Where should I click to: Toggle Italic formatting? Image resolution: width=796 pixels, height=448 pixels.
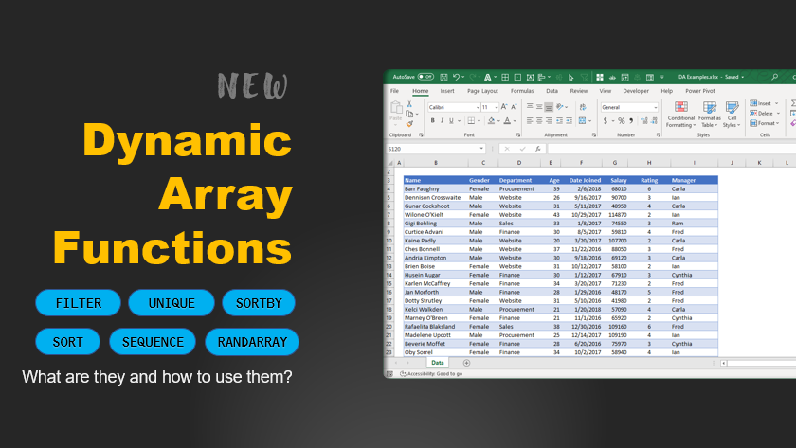coord(442,120)
